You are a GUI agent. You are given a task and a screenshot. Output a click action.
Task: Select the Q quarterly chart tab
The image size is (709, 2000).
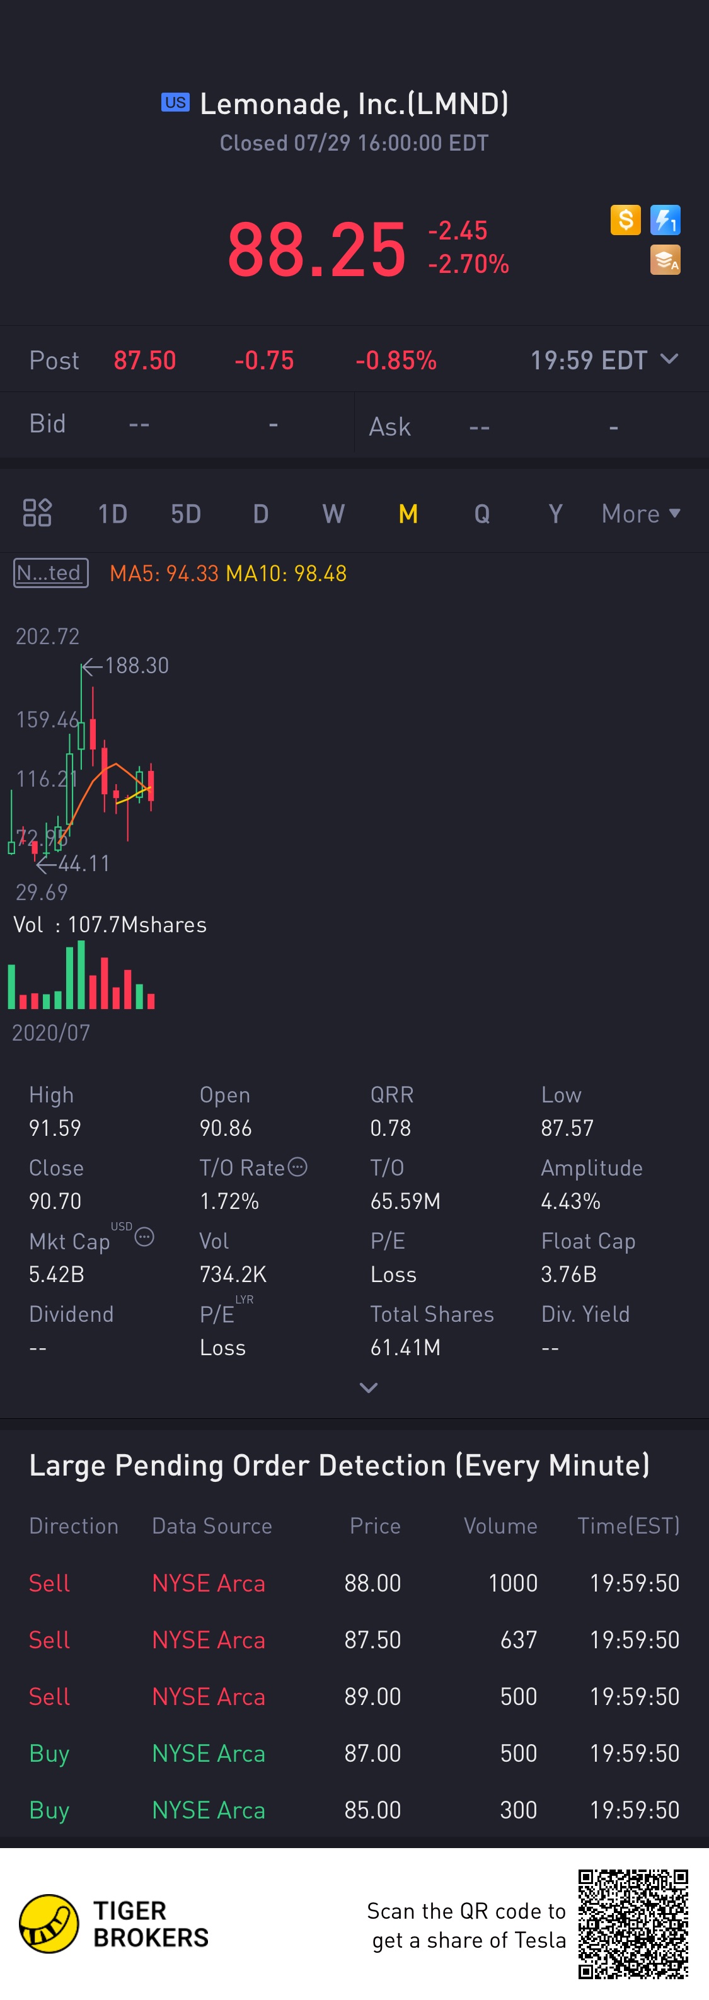pos(481,513)
